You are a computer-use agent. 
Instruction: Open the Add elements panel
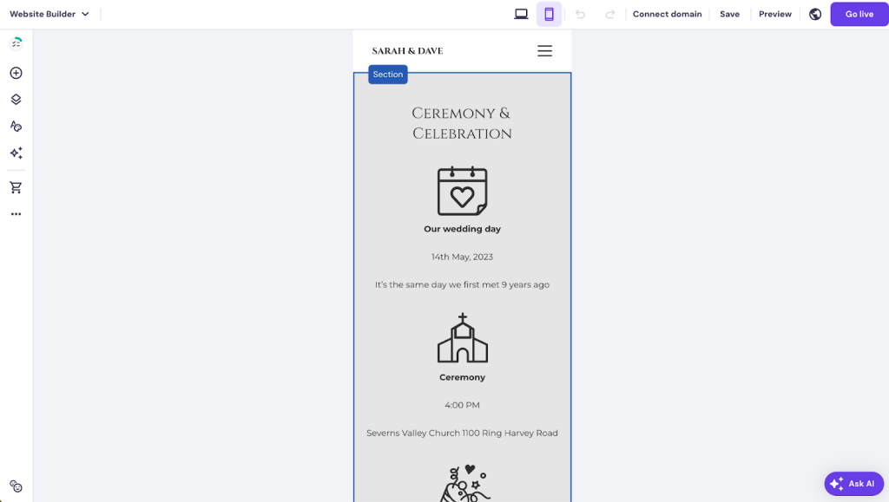[x=16, y=73]
